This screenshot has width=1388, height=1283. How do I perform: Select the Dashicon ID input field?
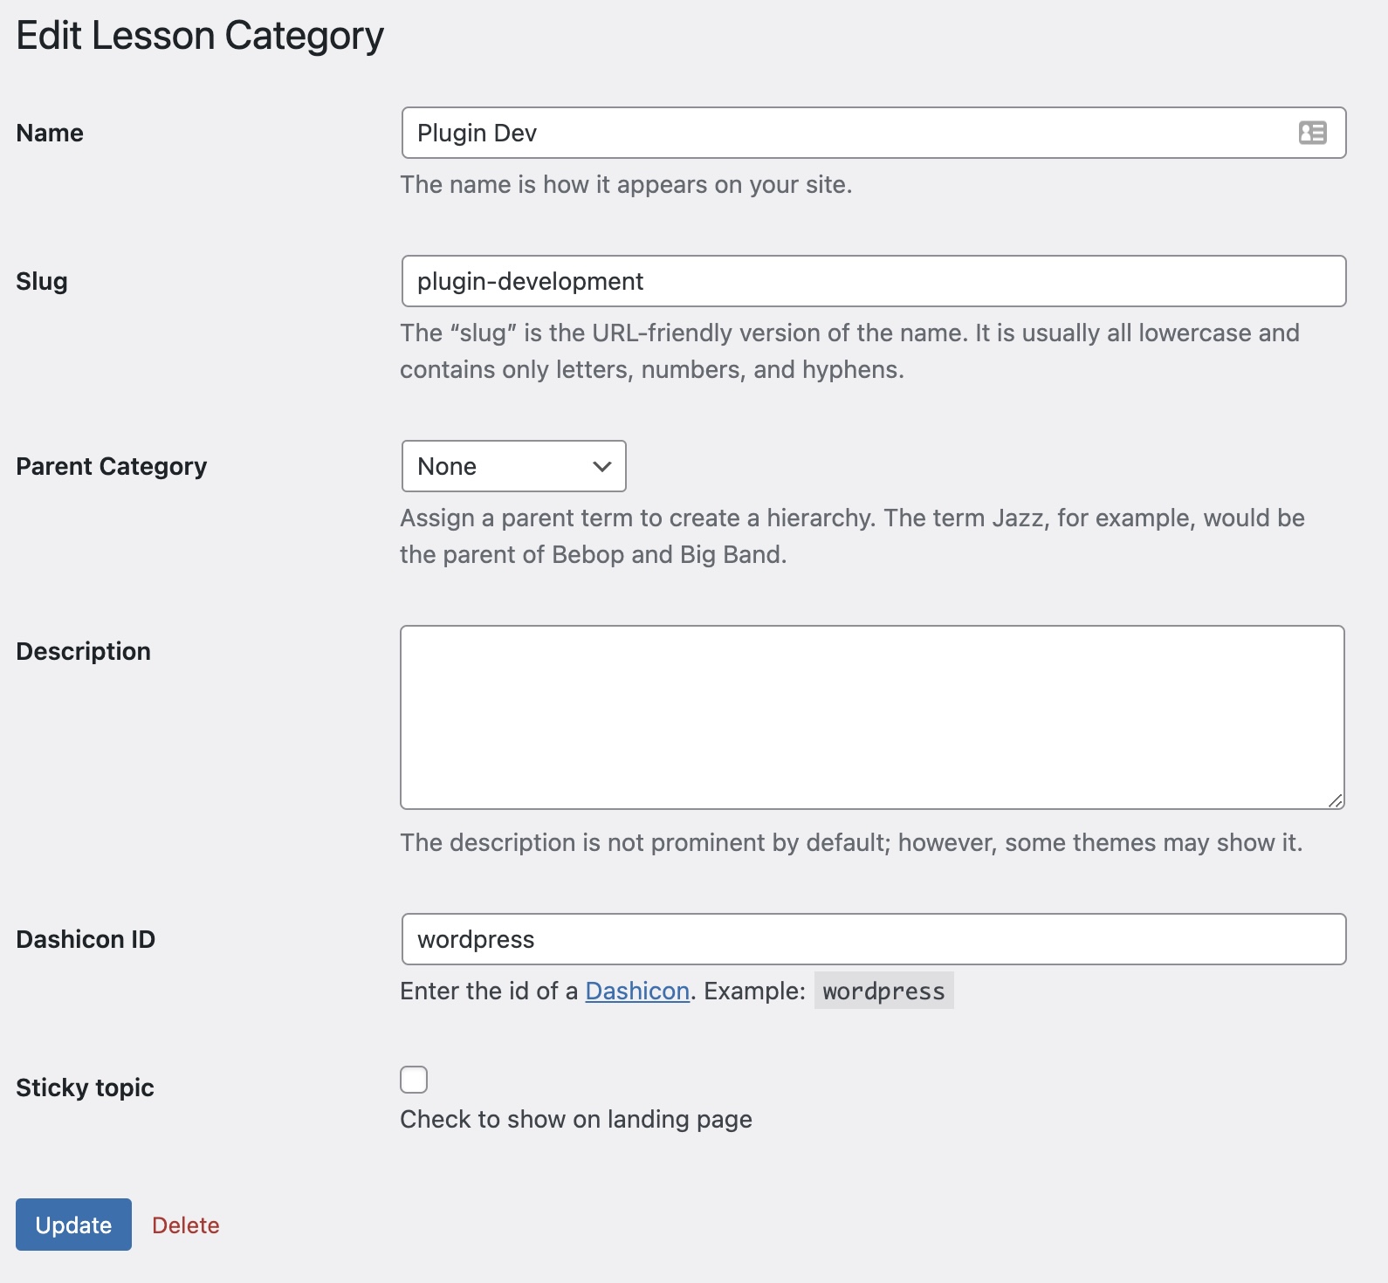coord(873,939)
